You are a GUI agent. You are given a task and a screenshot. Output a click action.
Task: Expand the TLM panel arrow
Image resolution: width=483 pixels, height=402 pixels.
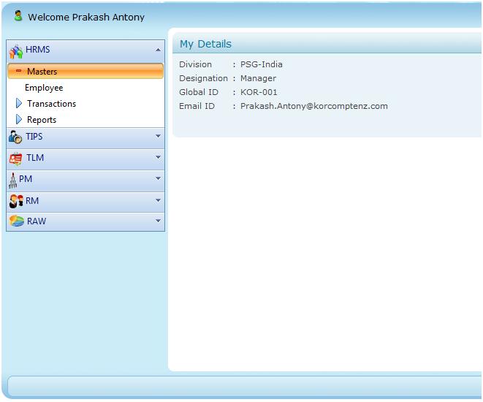[x=158, y=157]
